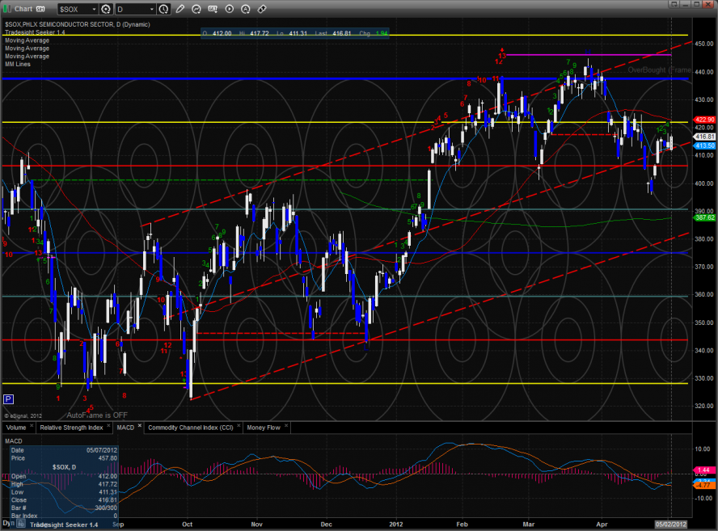
Task: Toggle the AutoFrame is OFF label
Action: pyautogui.click(x=97, y=415)
